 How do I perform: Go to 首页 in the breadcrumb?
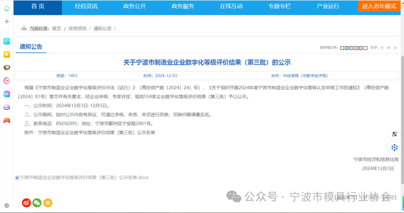56,28
